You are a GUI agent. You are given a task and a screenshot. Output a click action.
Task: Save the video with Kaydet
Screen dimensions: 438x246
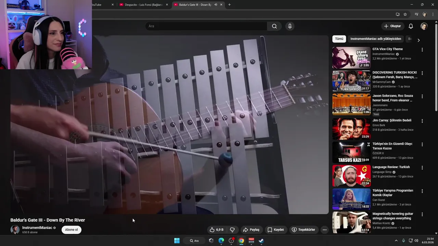pos(276,230)
